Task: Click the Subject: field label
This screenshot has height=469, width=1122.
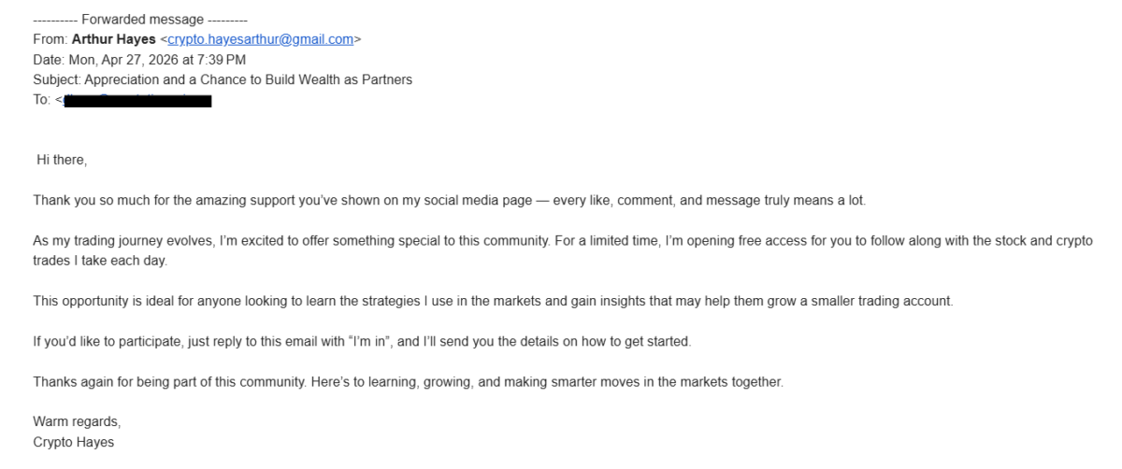Action: [57, 79]
